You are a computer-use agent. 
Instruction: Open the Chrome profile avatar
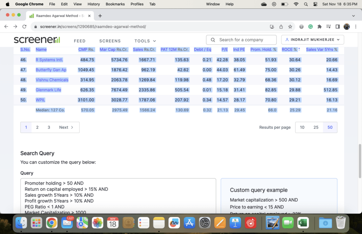[x=346, y=27]
